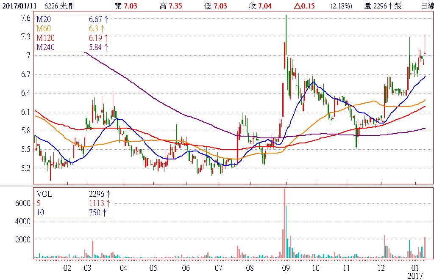The image size is (434, 280).
Task: Click the M120 legend label
Action: click(45, 38)
